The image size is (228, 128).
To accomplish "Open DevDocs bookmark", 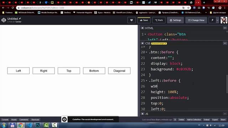I will point(66,13).
